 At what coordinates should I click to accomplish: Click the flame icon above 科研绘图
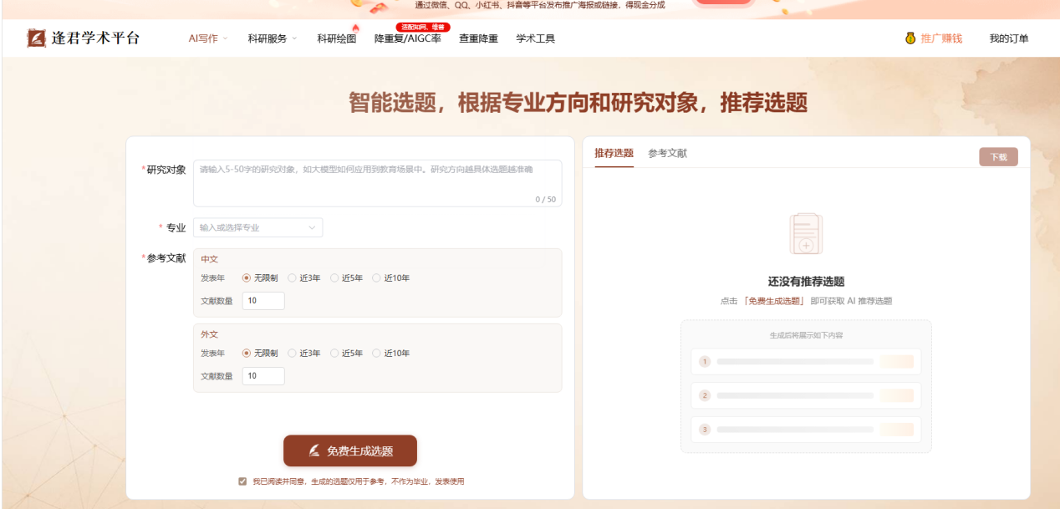click(x=355, y=28)
